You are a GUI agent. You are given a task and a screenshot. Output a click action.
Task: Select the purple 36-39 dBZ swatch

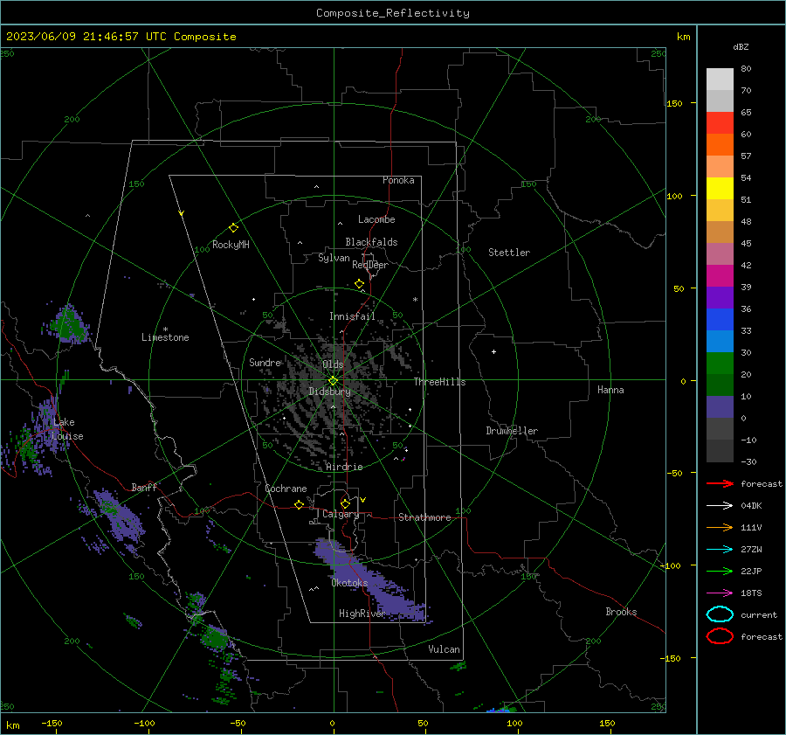(x=720, y=297)
